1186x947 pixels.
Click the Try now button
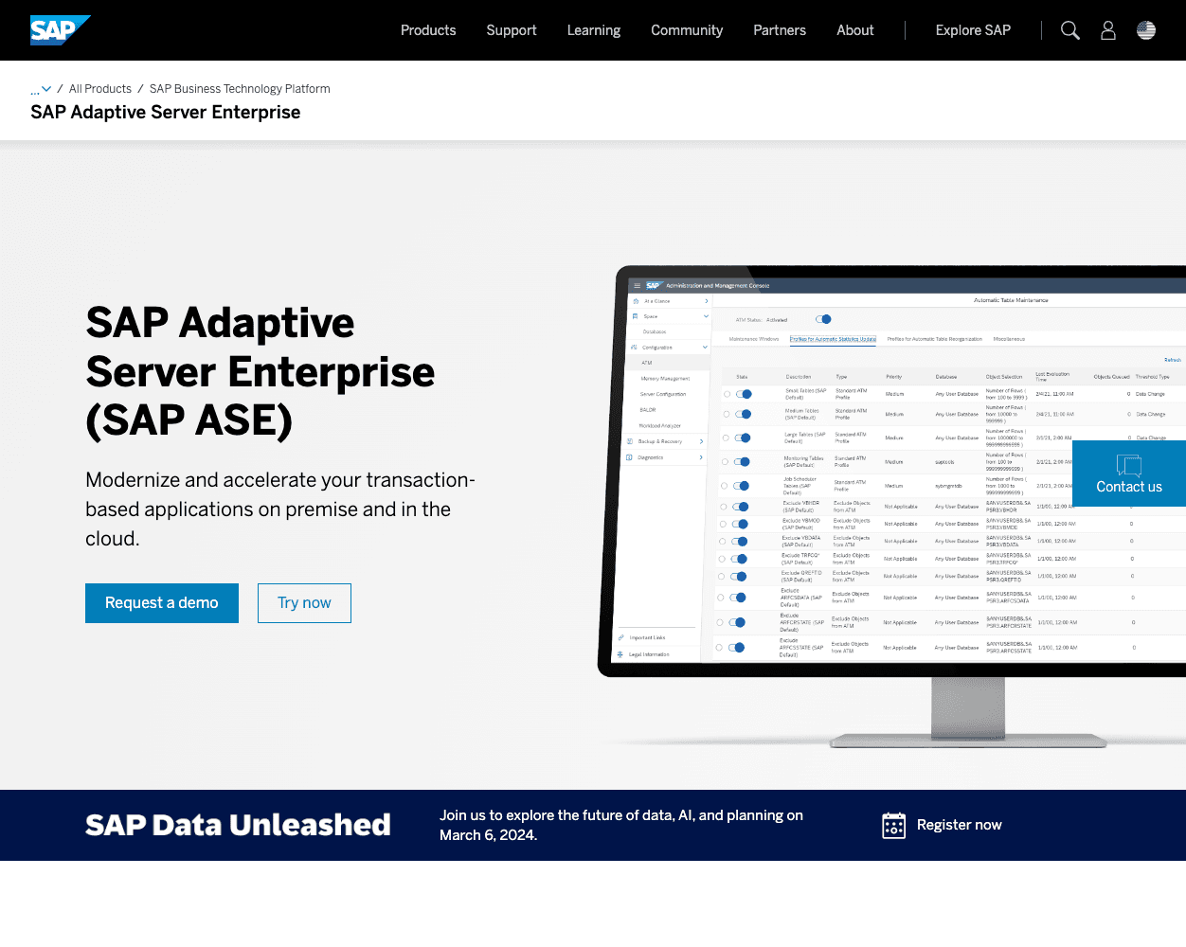[304, 603]
